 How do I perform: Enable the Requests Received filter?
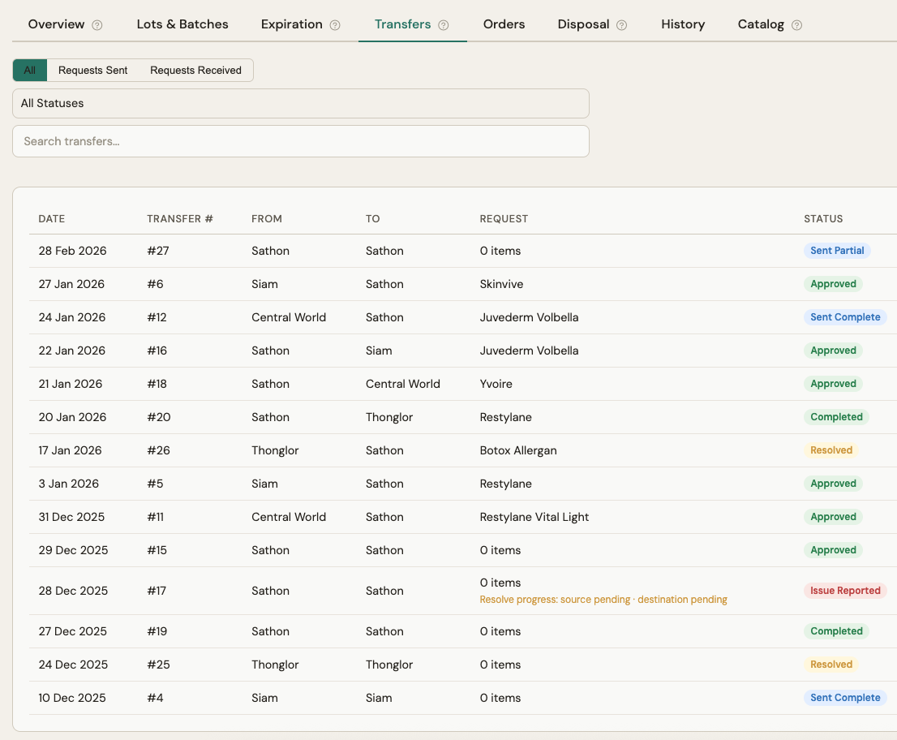(x=195, y=70)
